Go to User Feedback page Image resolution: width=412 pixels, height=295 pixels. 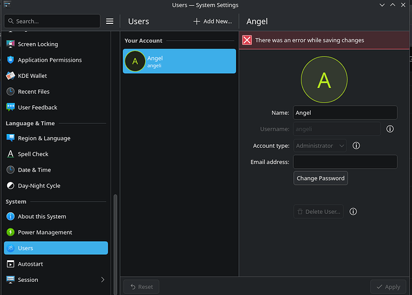[56, 107]
